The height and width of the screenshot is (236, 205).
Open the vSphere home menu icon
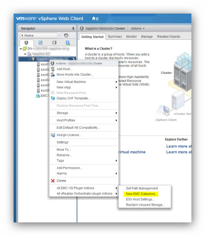[95, 18]
